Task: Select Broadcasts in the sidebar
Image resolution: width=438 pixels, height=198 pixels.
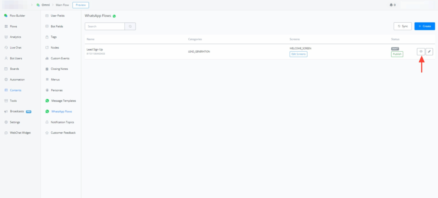Action: 17,111
